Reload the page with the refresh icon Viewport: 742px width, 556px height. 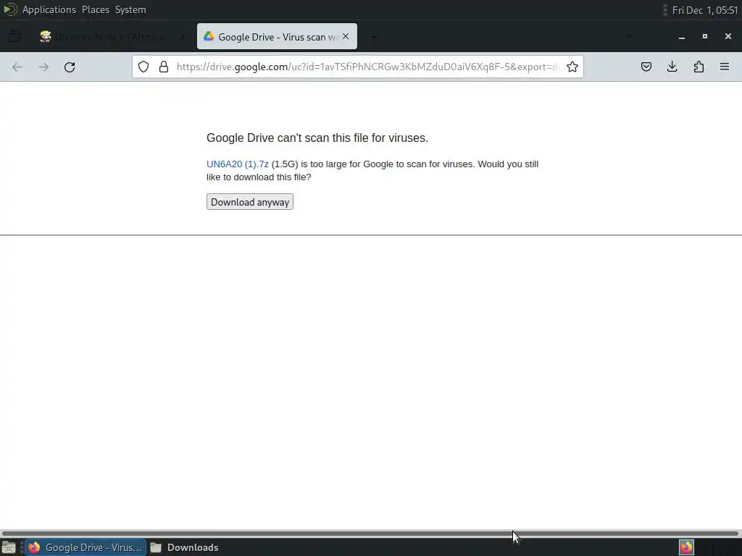(x=70, y=67)
